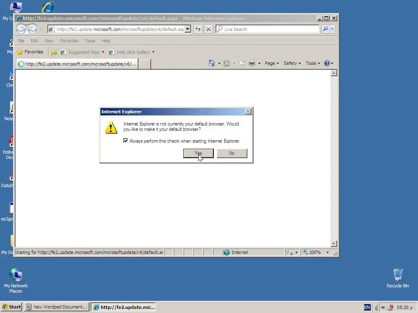
Task: Open the search provider dropdown arrow
Action: (x=332, y=29)
